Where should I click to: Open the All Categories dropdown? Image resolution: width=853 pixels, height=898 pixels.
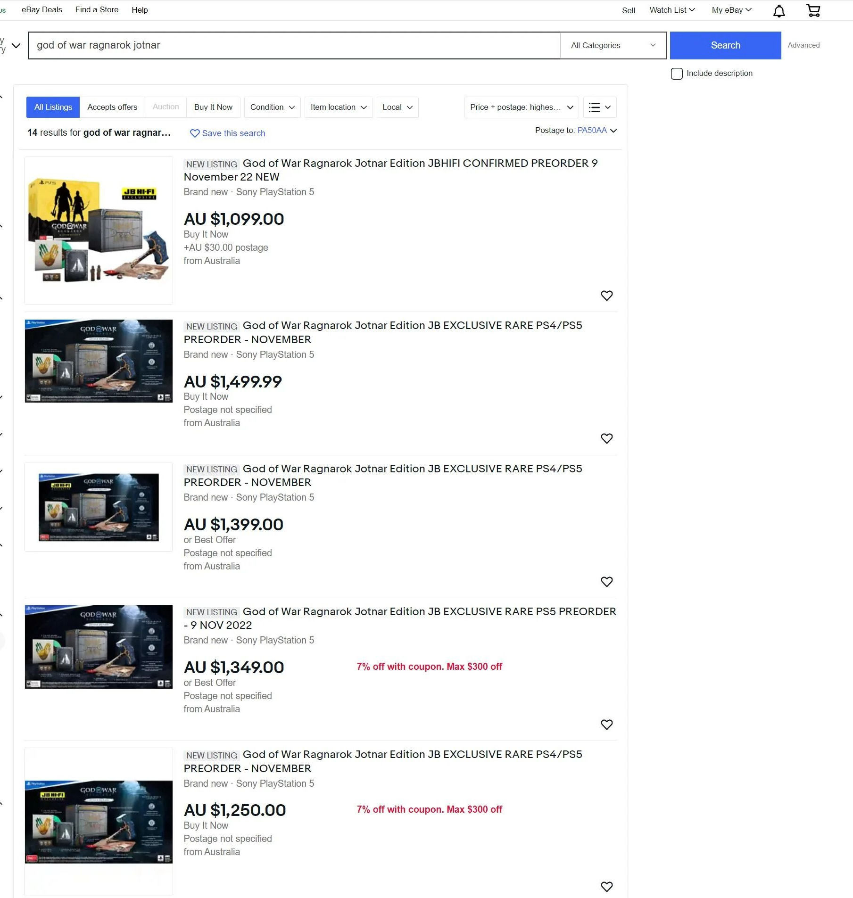tap(613, 45)
